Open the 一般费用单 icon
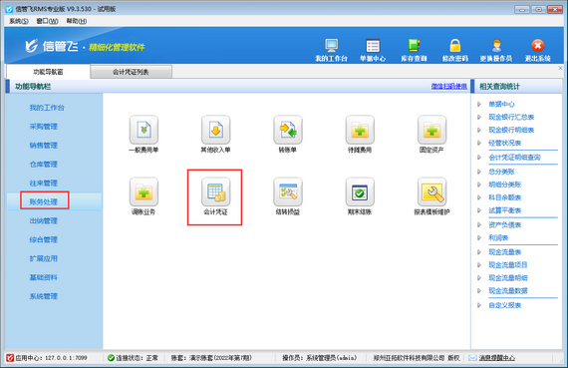 coord(143,130)
